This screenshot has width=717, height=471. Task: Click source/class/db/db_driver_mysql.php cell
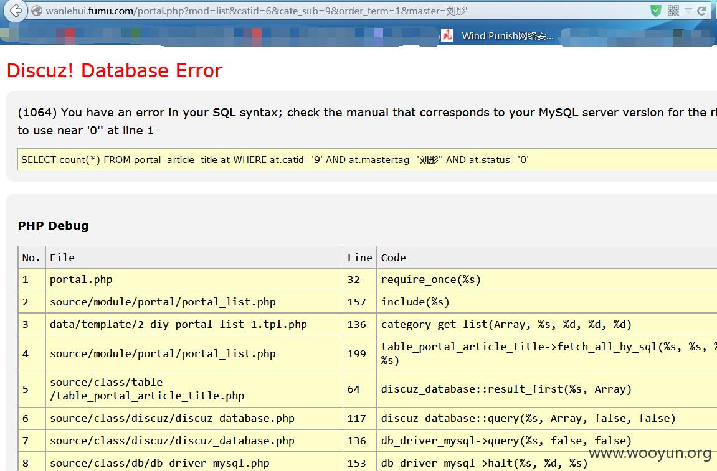point(194,462)
